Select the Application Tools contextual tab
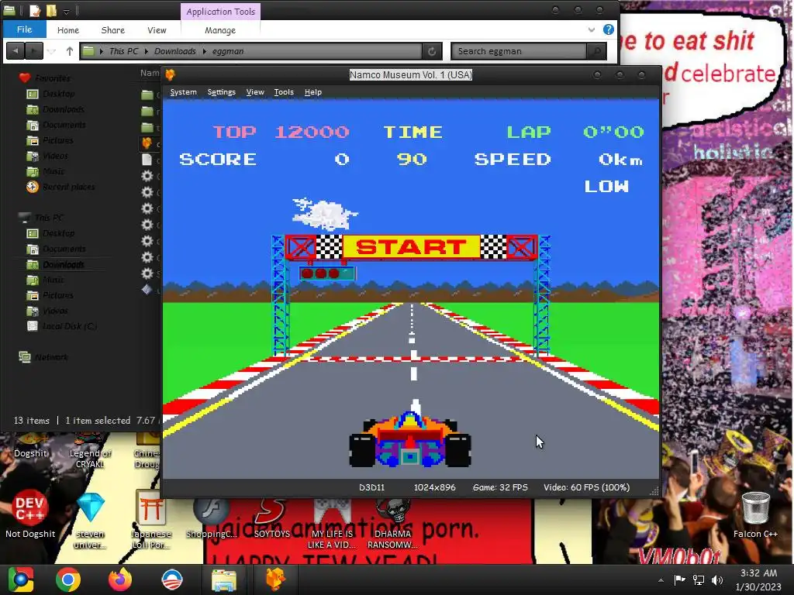The height and width of the screenshot is (595, 794). pyautogui.click(x=220, y=11)
